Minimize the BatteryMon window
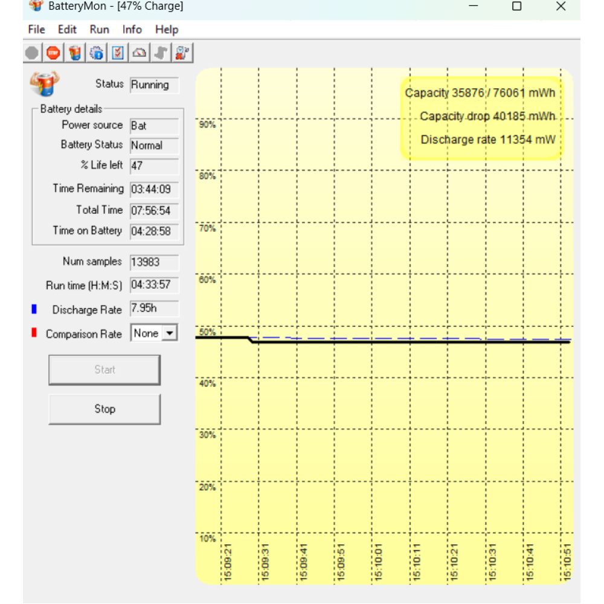This screenshot has width=604, height=604. pyautogui.click(x=474, y=6)
